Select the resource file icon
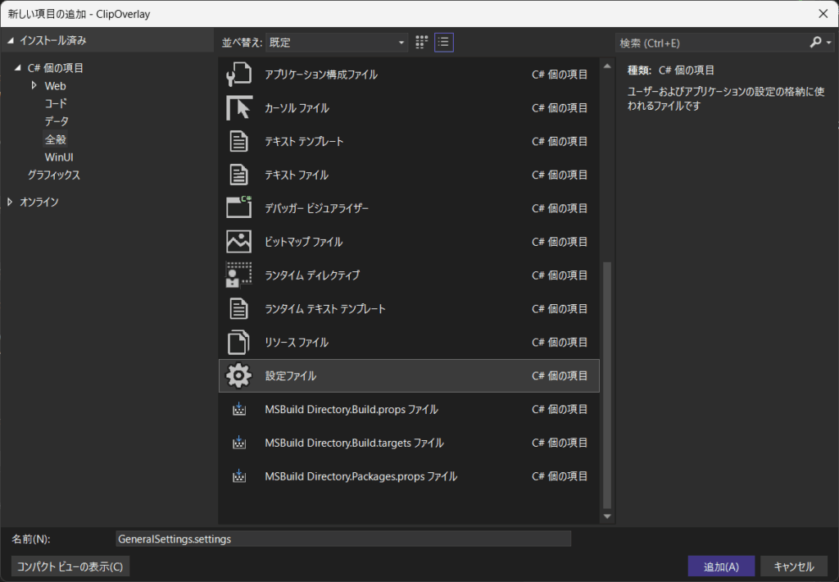The width and height of the screenshot is (839, 582). click(x=238, y=342)
